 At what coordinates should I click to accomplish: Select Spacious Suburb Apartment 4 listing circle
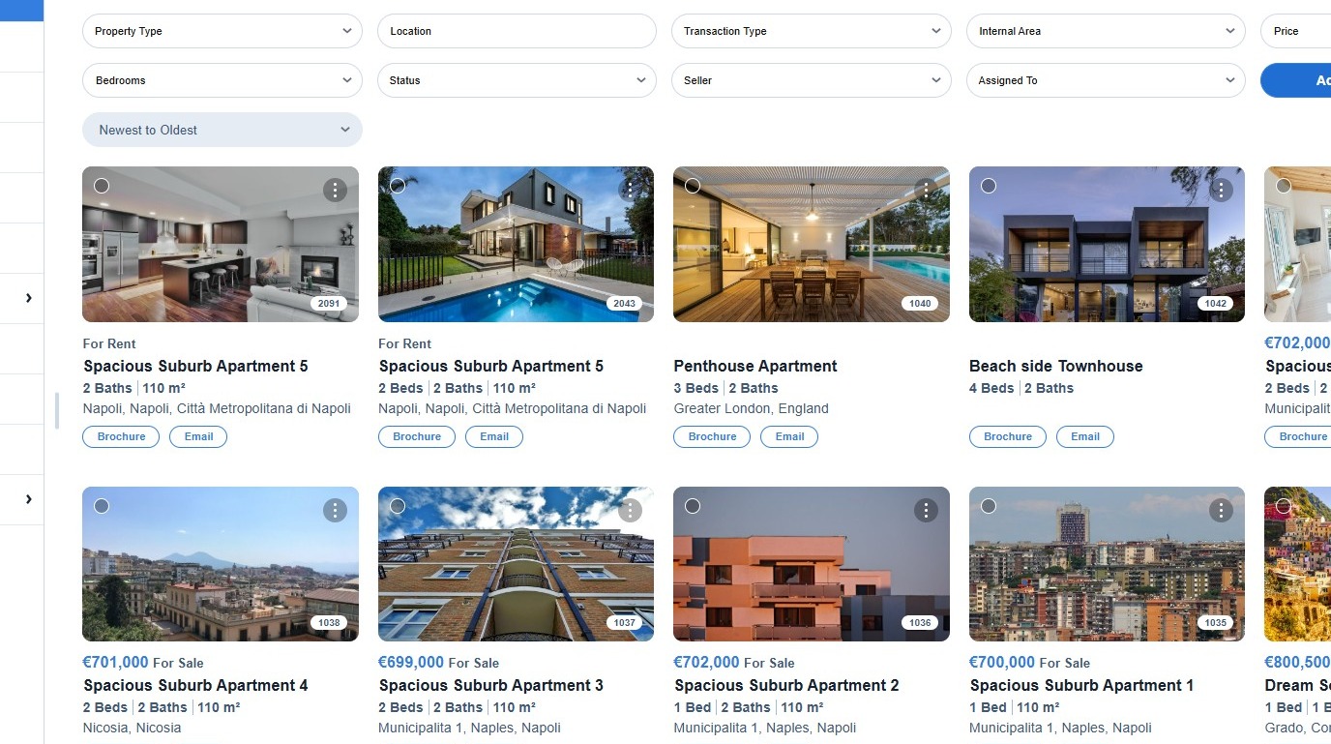[102, 506]
